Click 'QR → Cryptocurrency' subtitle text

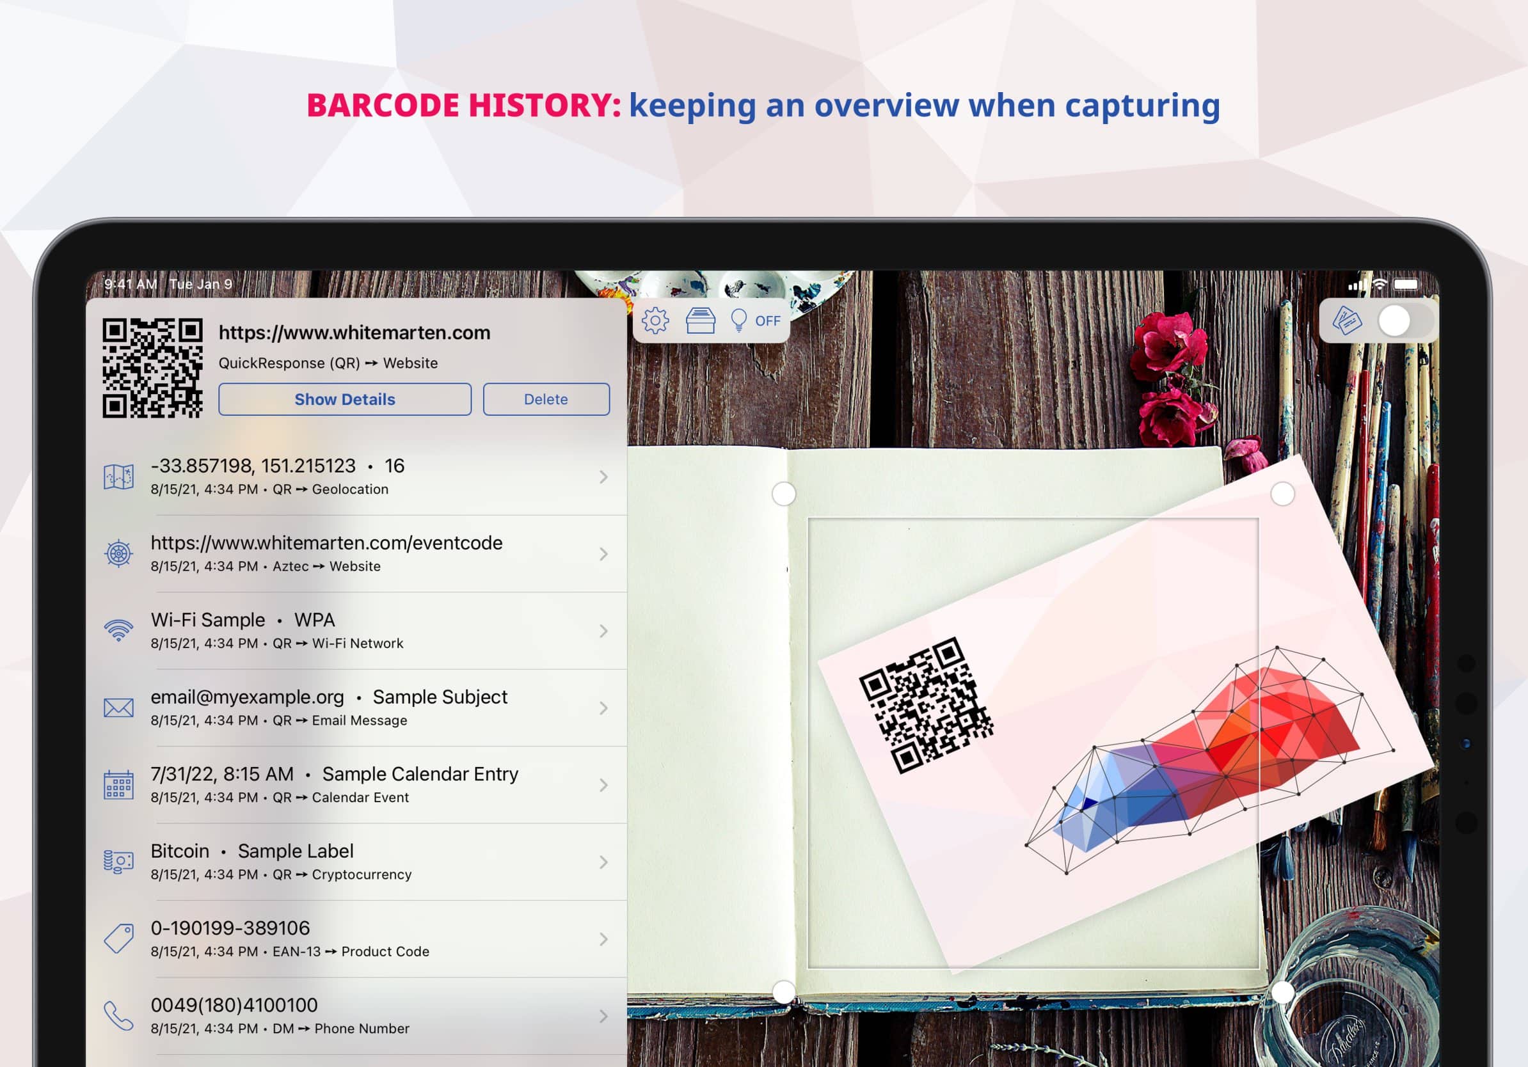[342, 874]
